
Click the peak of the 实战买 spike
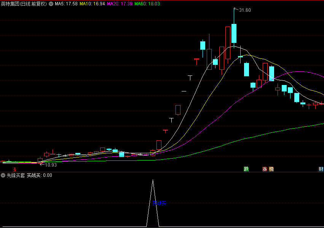point(153,180)
